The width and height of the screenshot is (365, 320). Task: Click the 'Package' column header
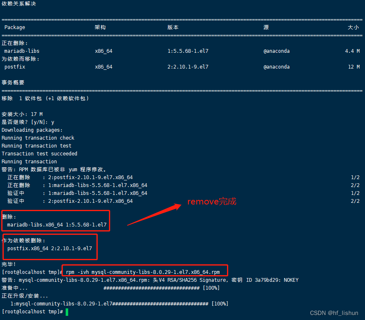[15, 27]
